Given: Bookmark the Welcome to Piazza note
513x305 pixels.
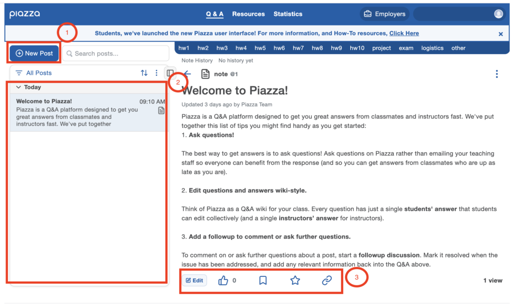Looking at the screenshot, I should click(263, 280).
